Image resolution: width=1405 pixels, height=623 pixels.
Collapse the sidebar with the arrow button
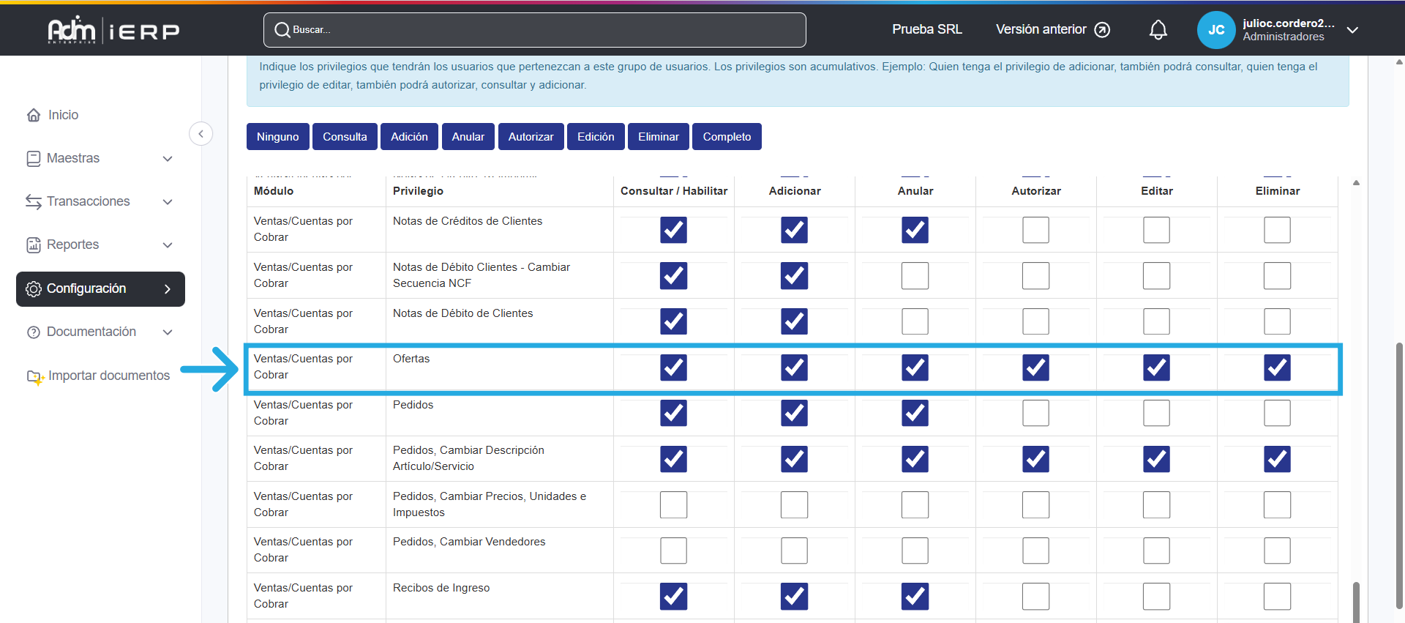pyautogui.click(x=201, y=134)
